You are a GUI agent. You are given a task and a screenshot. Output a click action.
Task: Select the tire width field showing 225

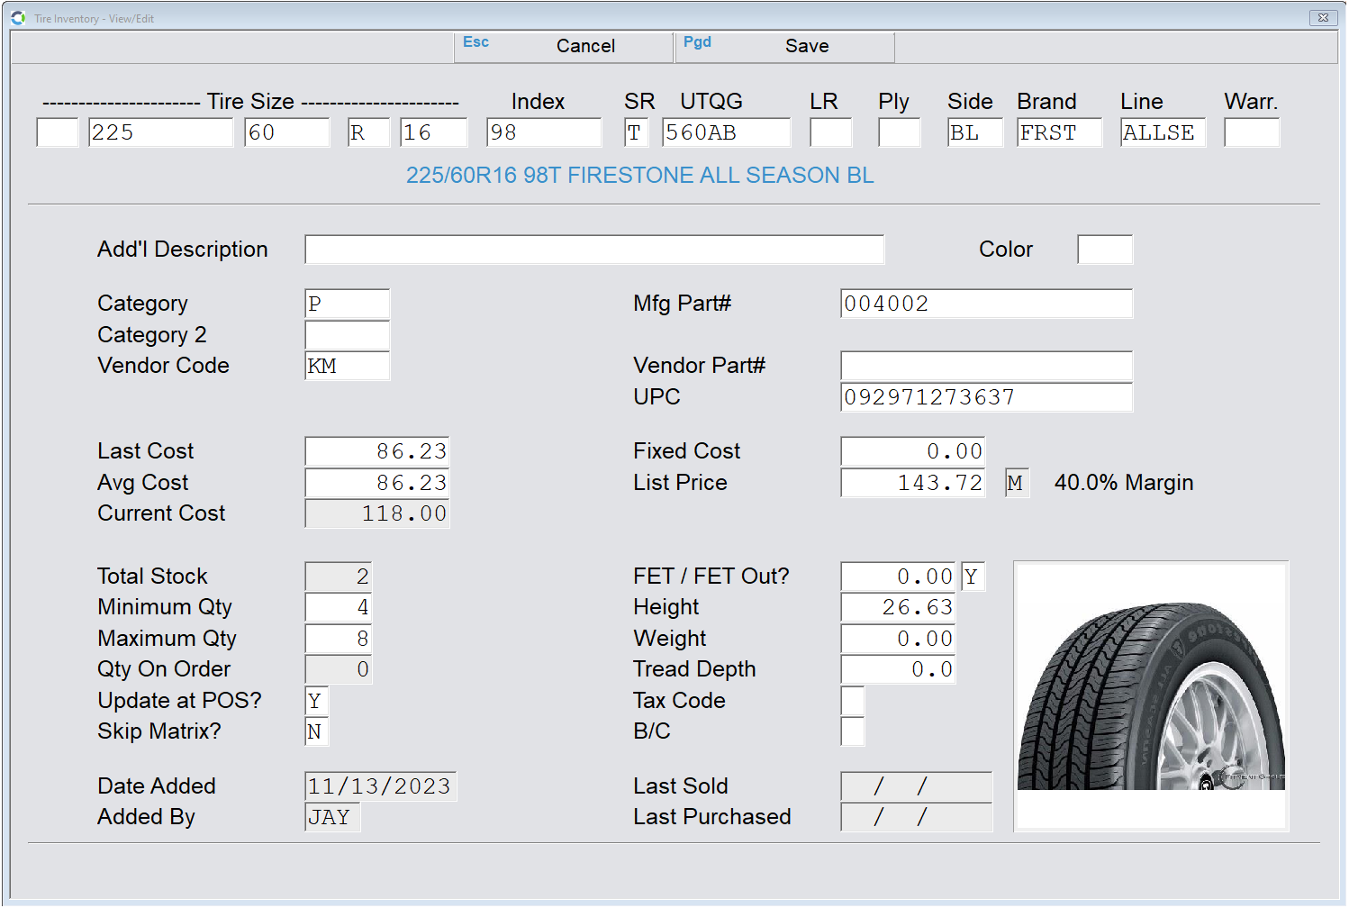pos(160,132)
